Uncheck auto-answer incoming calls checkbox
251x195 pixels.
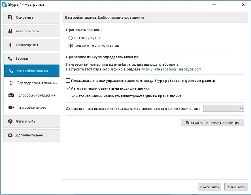[x=68, y=88]
